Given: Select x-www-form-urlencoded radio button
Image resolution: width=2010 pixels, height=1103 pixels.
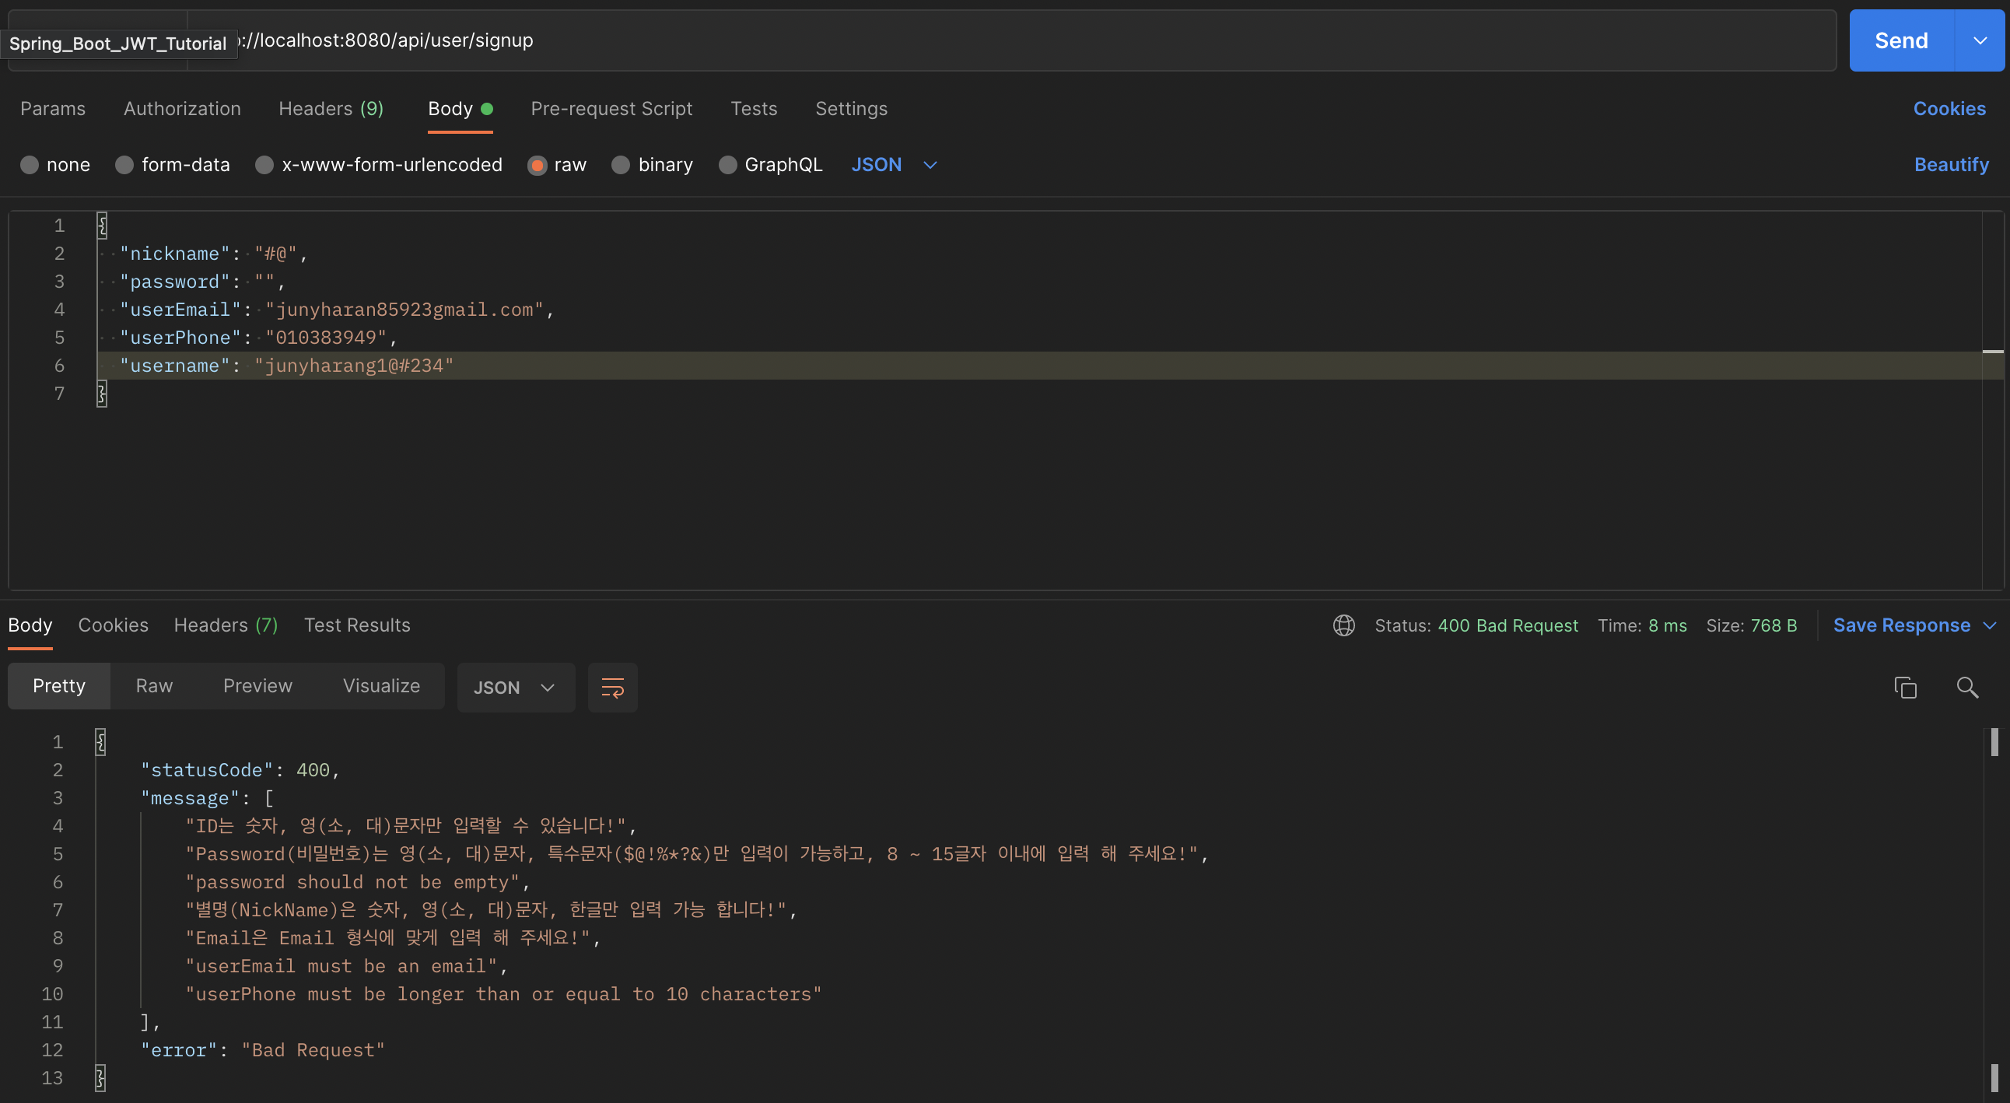Looking at the screenshot, I should click(264, 165).
